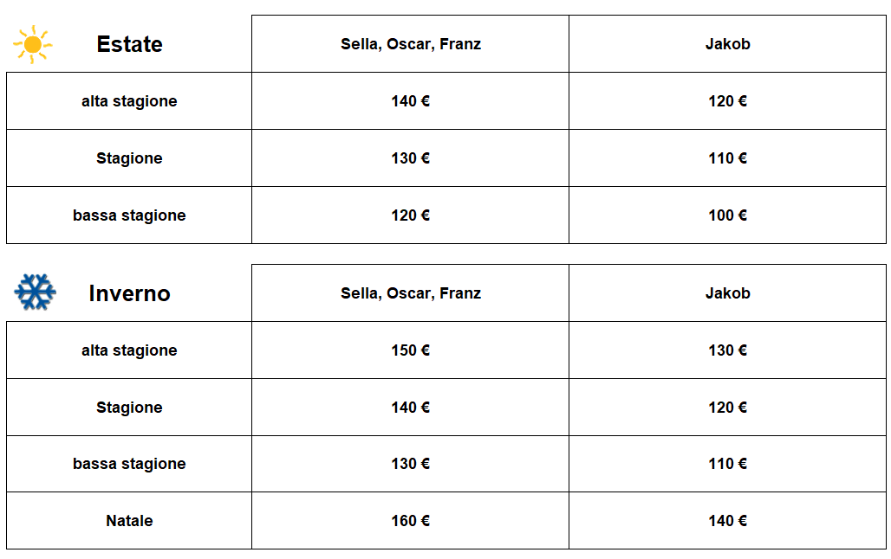
Task: Click winter Sella, Oscar, Franz column header
Action: coord(411,293)
